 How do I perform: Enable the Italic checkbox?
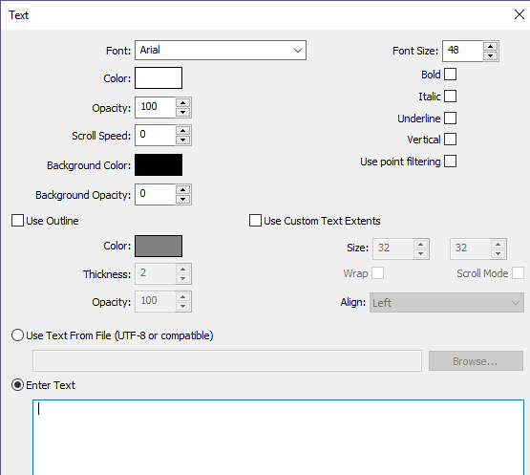point(450,97)
